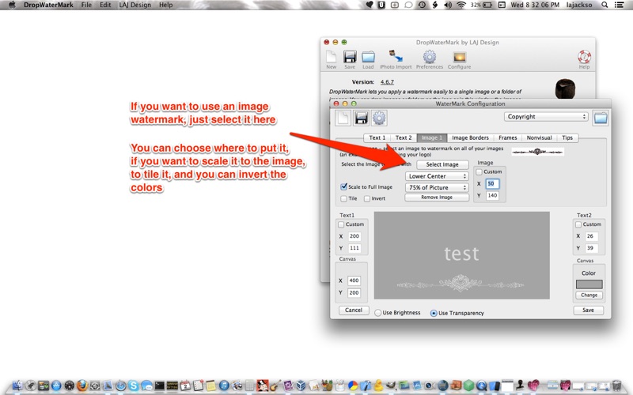Open Finder from the dock
633x395 pixels.
[17, 386]
